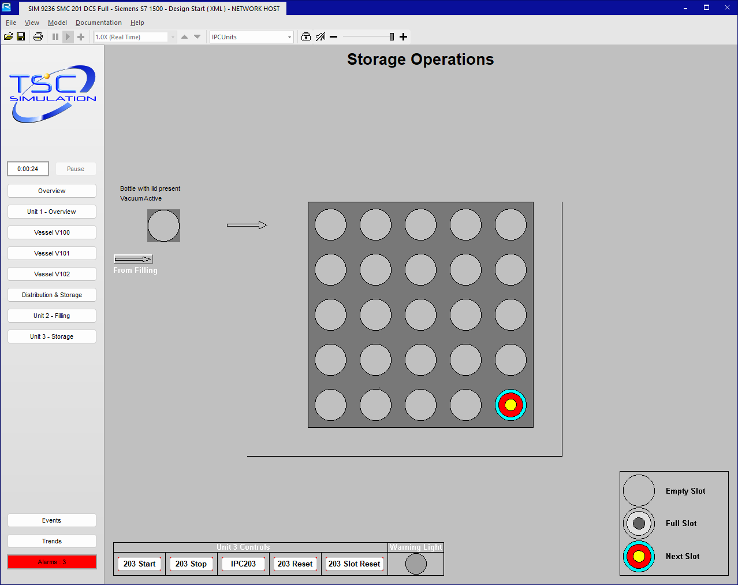Click the play simulation toolbar icon
Viewport: 738px width, 585px height.
coord(68,36)
